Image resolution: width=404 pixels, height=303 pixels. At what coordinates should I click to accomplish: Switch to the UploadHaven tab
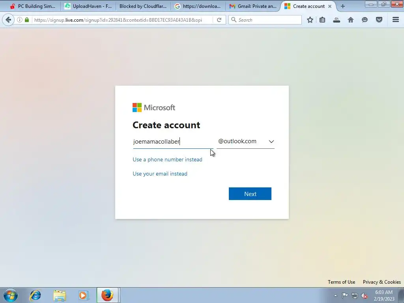click(88, 6)
